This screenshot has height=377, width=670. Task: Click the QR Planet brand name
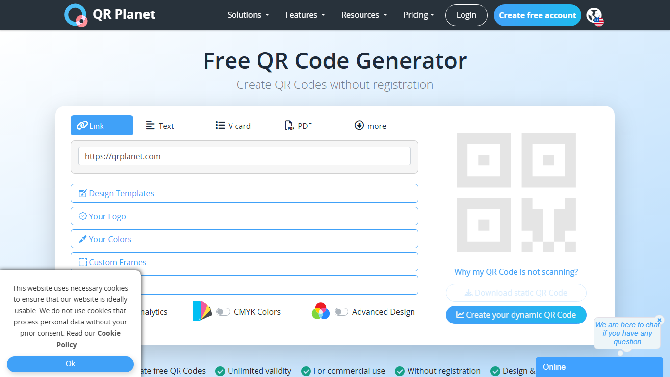click(124, 14)
